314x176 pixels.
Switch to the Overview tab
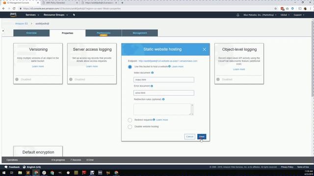[31, 33]
